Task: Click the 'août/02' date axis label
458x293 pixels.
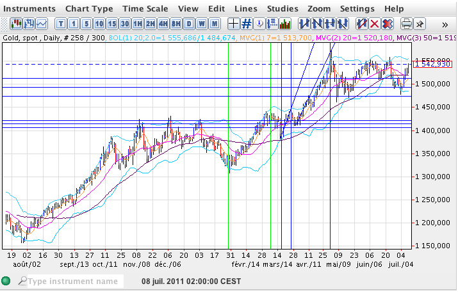Action: tap(27, 264)
